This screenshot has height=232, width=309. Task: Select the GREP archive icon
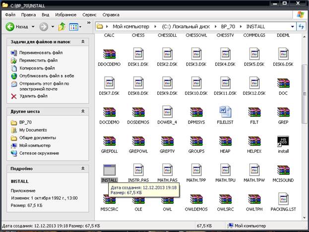click(x=283, y=112)
